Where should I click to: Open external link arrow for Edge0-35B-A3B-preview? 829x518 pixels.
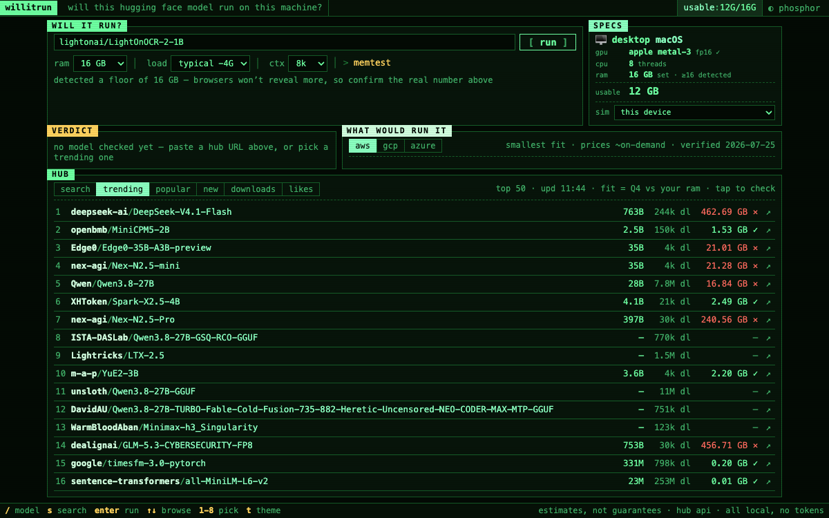(x=768, y=248)
